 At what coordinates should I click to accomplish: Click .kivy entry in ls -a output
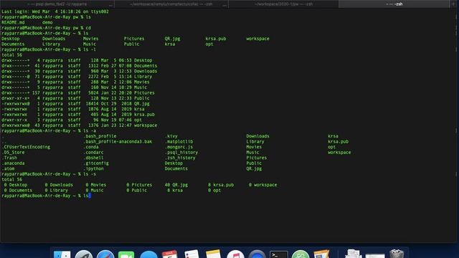click(171, 136)
